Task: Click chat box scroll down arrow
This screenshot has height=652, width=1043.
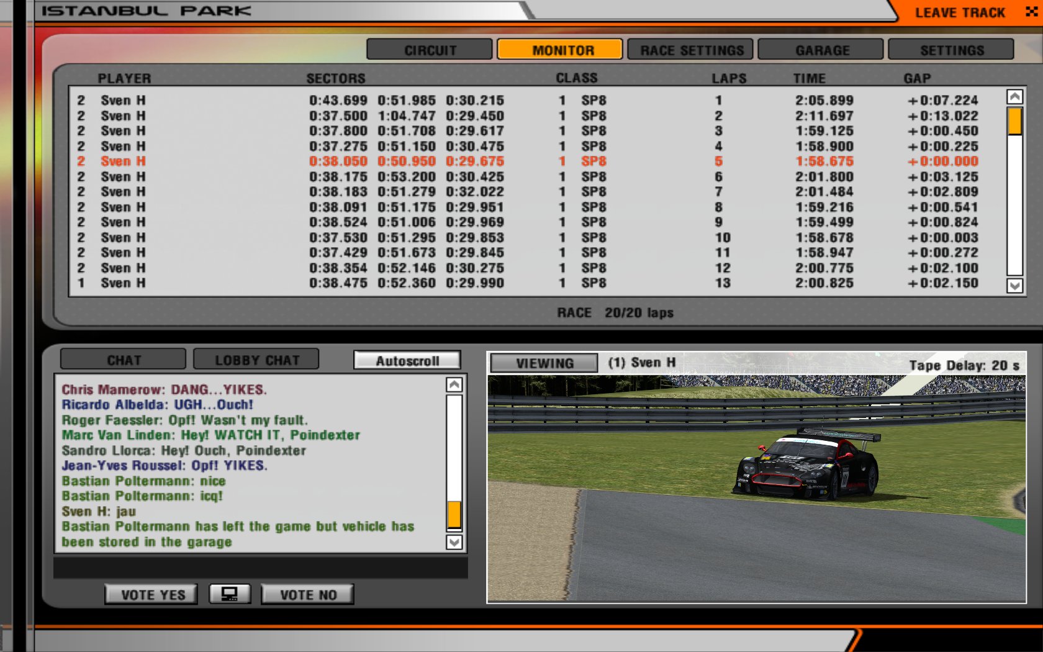Action: 454,542
